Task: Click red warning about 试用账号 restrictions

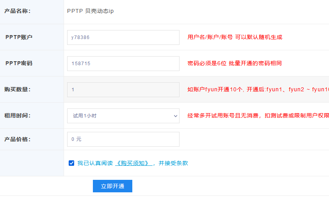Action: (x=258, y=115)
